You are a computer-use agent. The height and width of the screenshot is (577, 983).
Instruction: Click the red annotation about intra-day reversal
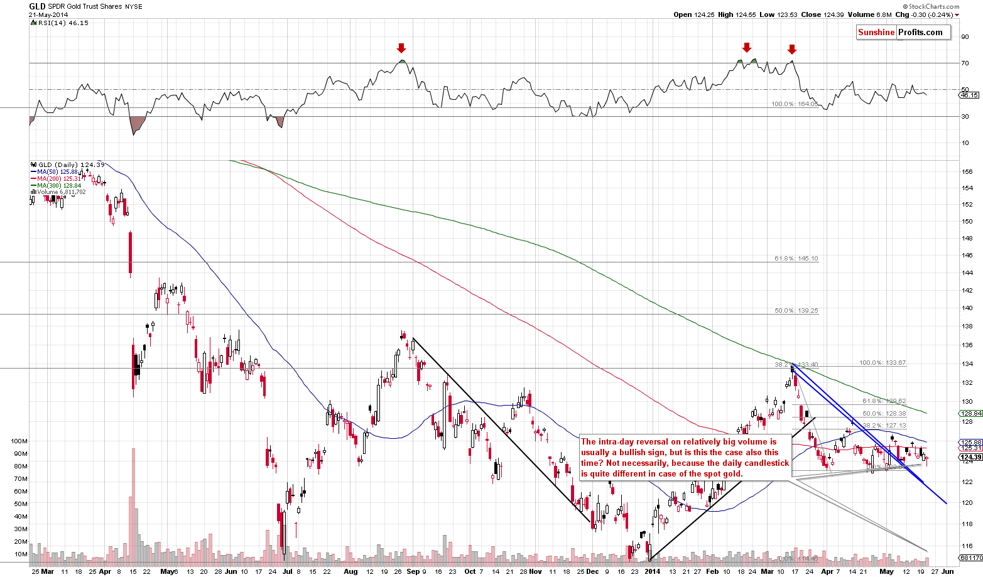[685, 458]
